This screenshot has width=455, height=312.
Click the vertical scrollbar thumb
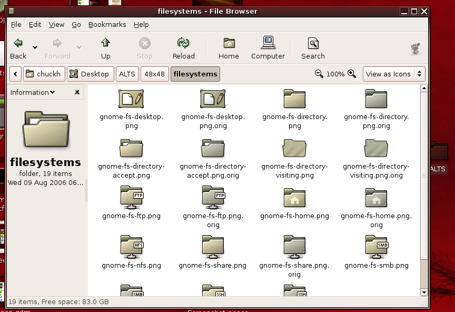pos(424,175)
